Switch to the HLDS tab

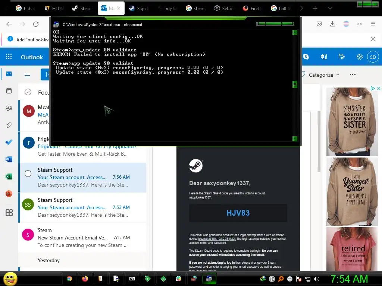(x=54, y=8)
